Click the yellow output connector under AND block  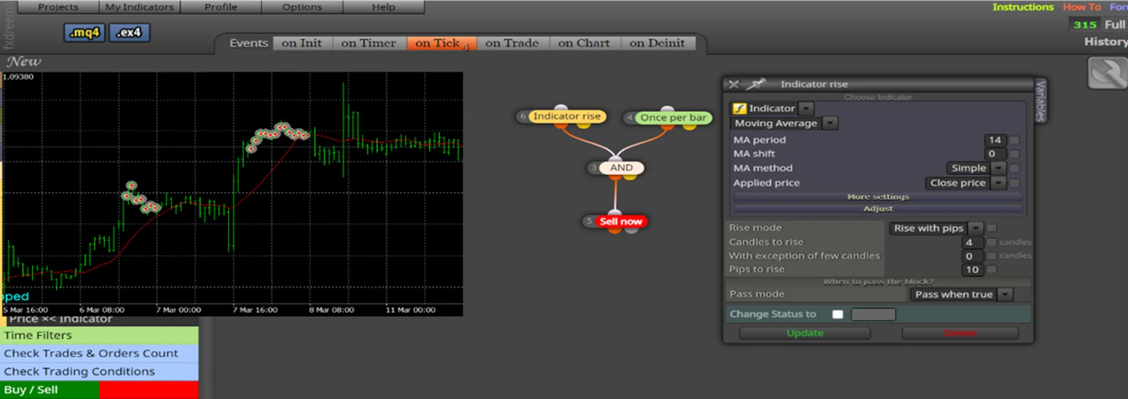629,177
